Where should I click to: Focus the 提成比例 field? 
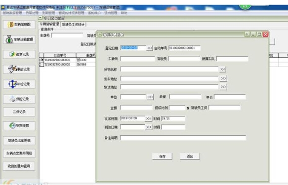click(177, 108)
